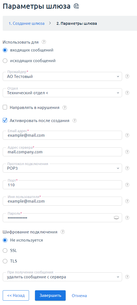Viewport: 137px width, 305px height.
Task: Expand Протокол подключения dropdown showing POP3
Action: (x=62, y=168)
